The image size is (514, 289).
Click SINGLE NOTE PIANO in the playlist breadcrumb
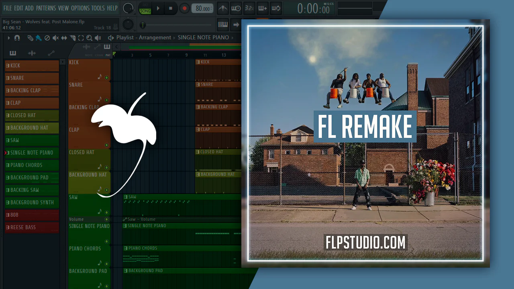pos(203,38)
